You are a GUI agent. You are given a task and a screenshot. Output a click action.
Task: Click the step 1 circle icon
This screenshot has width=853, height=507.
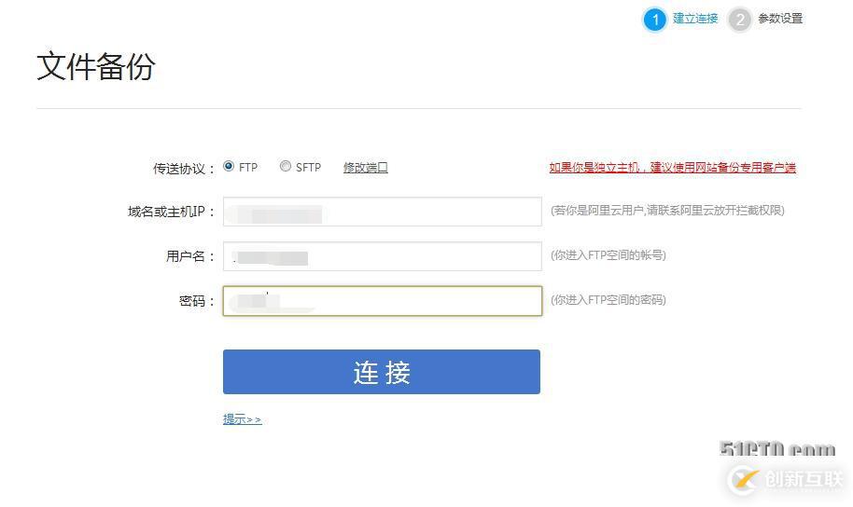pyautogui.click(x=655, y=20)
